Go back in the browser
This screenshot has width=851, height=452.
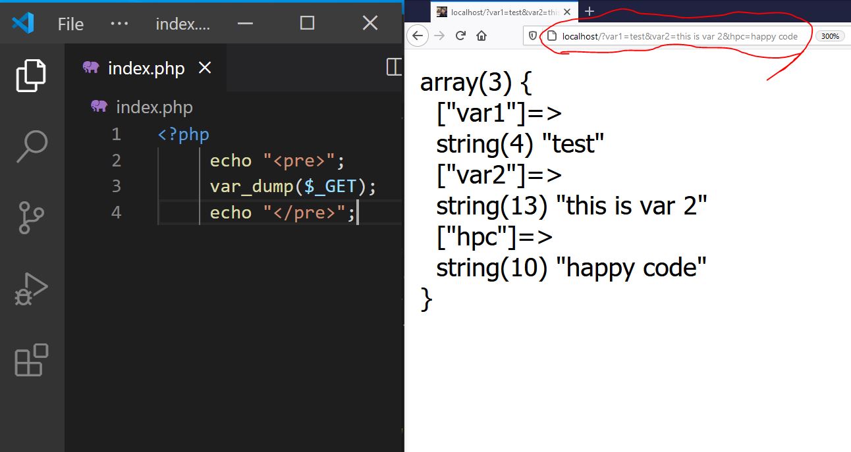pos(418,36)
